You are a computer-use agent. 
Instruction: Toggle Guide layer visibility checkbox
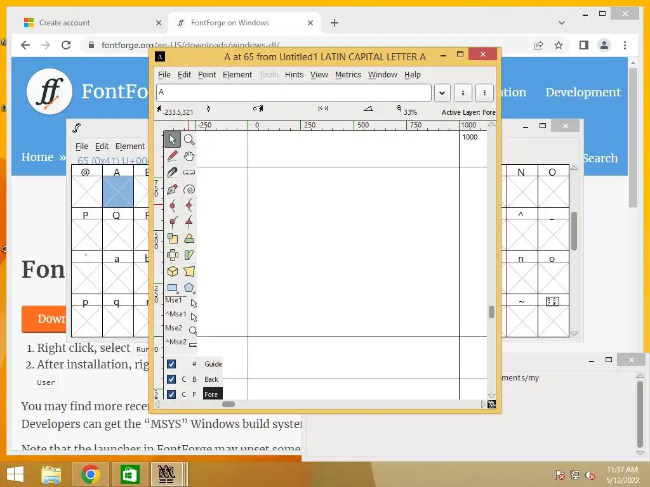tap(171, 364)
